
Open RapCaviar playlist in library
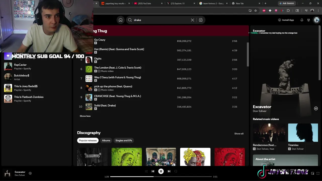36,66
